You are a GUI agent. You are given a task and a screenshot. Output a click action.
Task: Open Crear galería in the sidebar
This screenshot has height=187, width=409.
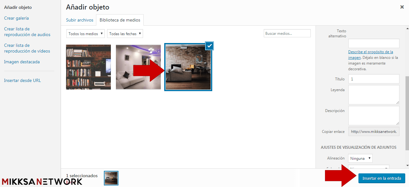[16, 18]
